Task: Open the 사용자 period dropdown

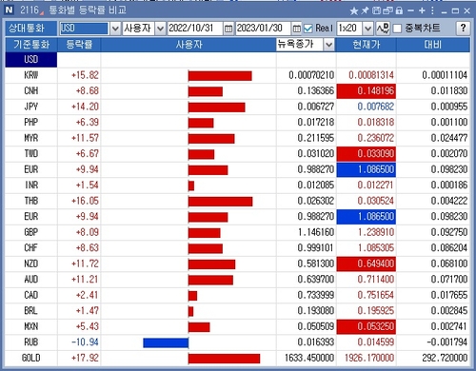Action: pos(161,29)
